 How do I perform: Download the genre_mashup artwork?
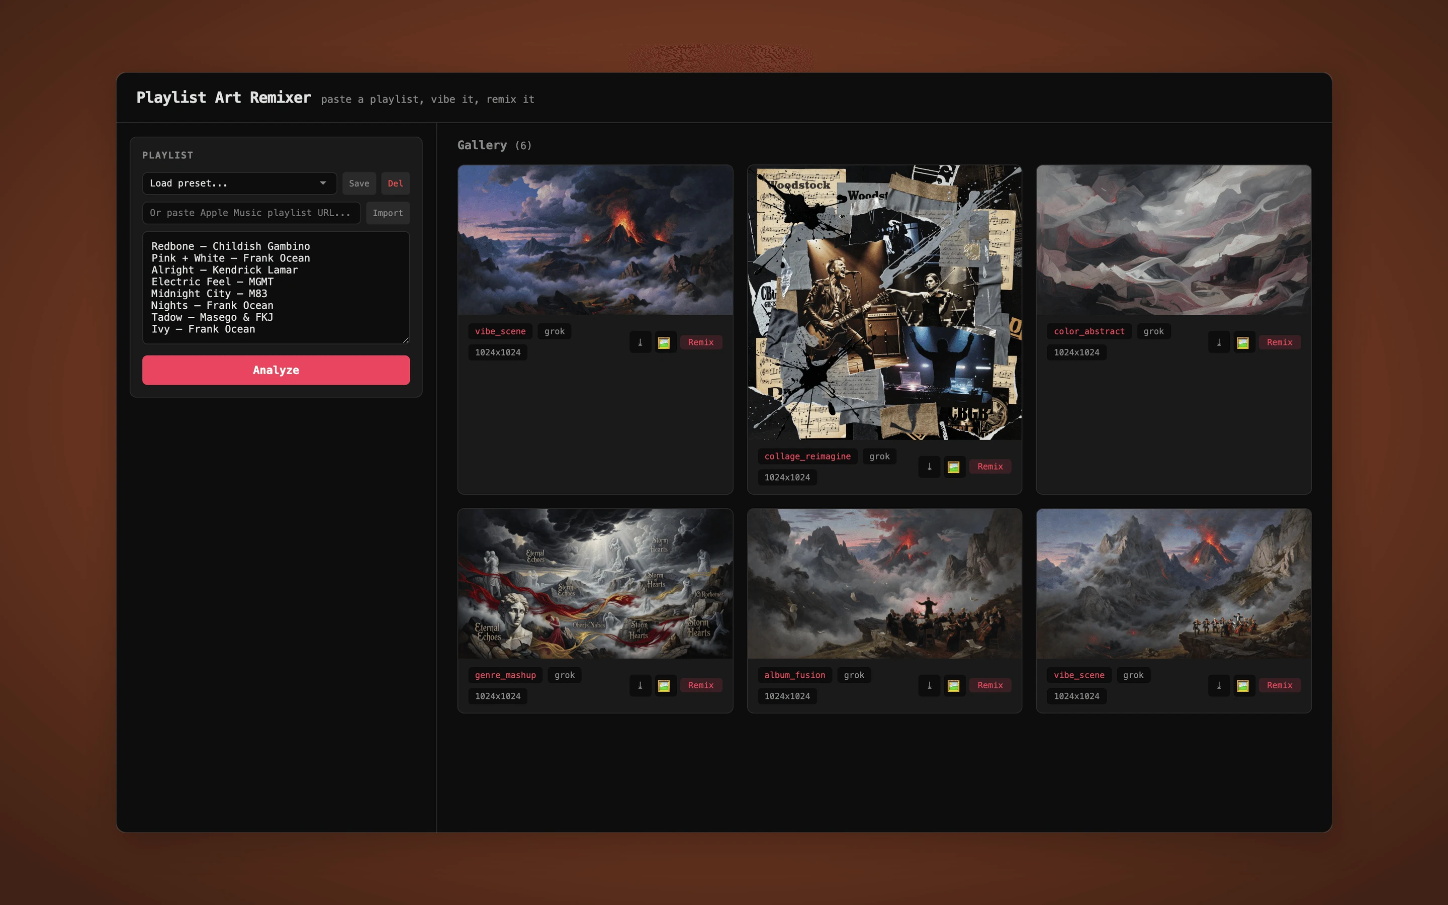640,685
